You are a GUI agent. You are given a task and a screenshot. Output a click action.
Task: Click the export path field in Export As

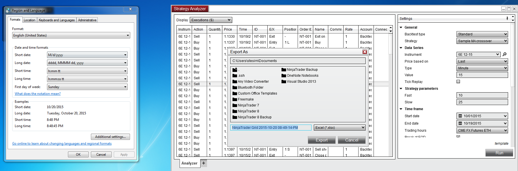pyautogui.click(x=298, y=61)
